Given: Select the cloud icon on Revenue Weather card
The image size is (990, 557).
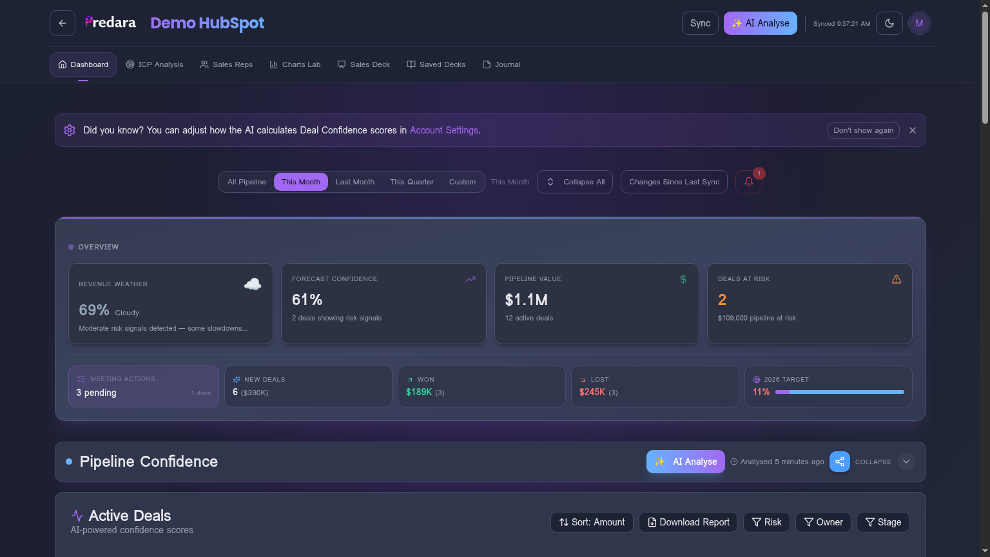Looking at the screenshot, I should coord(252,284).
